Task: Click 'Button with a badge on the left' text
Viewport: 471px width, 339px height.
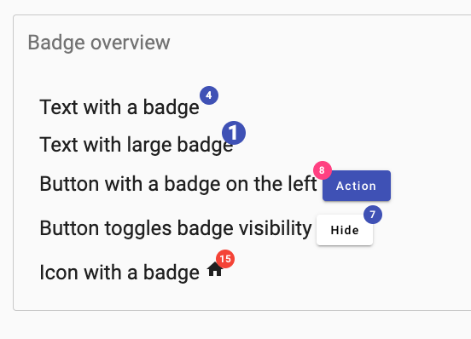Action: click(x=178, y=184)
